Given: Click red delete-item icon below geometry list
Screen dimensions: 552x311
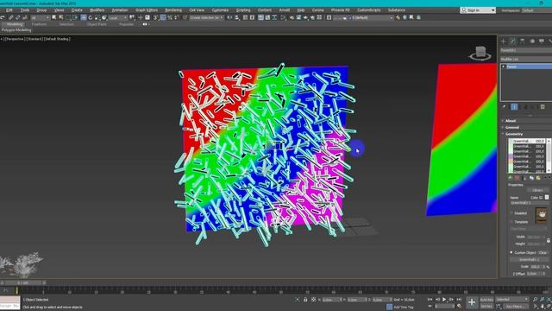Looking at the screenshot, I should [x=517, y=178].
